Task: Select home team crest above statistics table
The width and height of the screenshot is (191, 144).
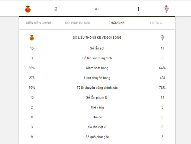Action: click(x=32, y=37)
